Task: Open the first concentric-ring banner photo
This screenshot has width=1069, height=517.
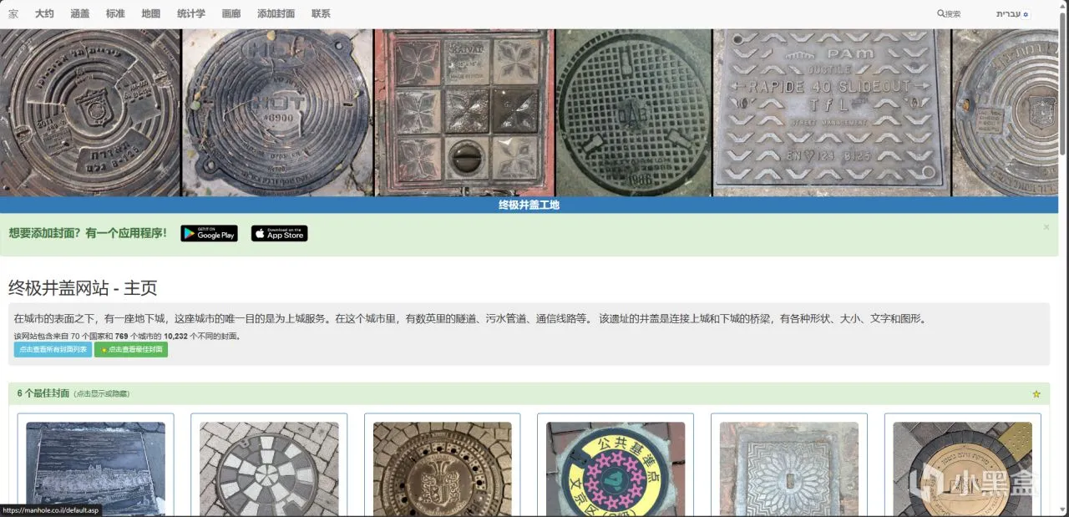Action: point(90,113)
